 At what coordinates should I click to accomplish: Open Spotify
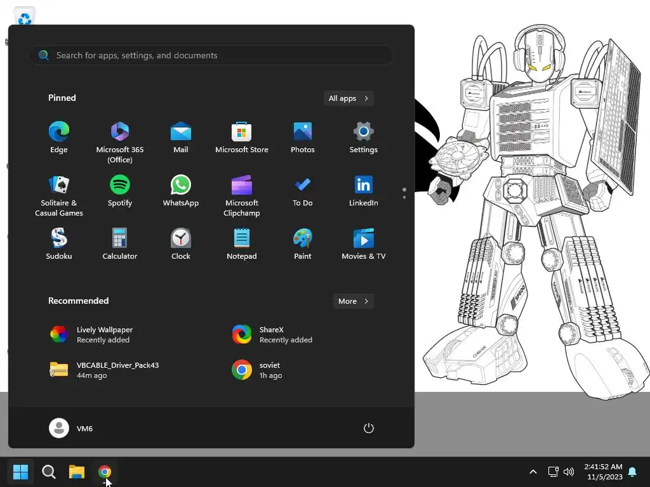pyautogui.click(x=120, y=192)
